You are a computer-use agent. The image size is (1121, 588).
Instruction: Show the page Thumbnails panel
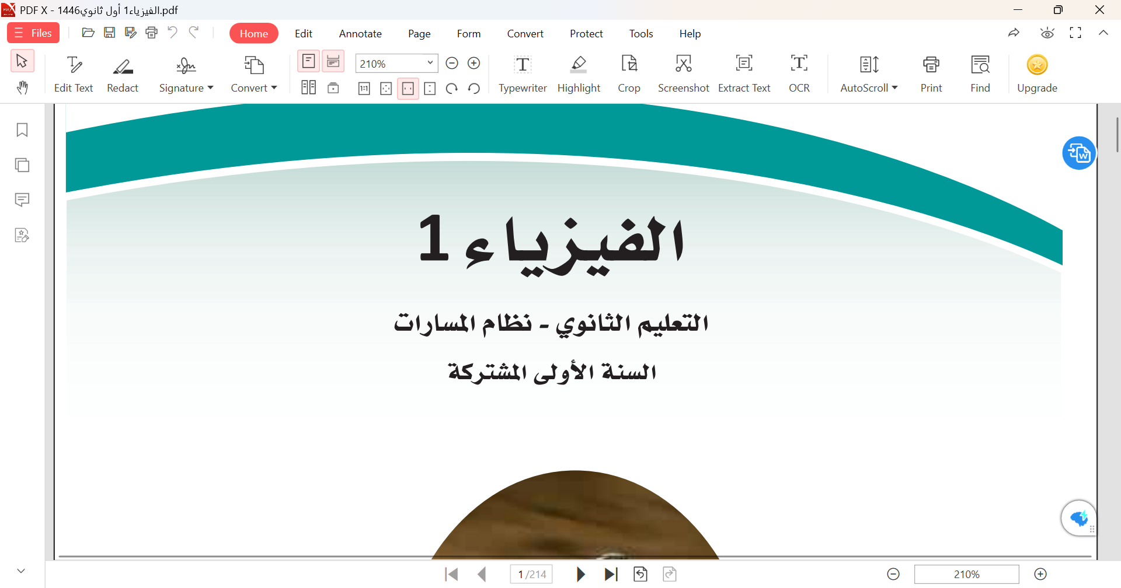tap(22, 164)
